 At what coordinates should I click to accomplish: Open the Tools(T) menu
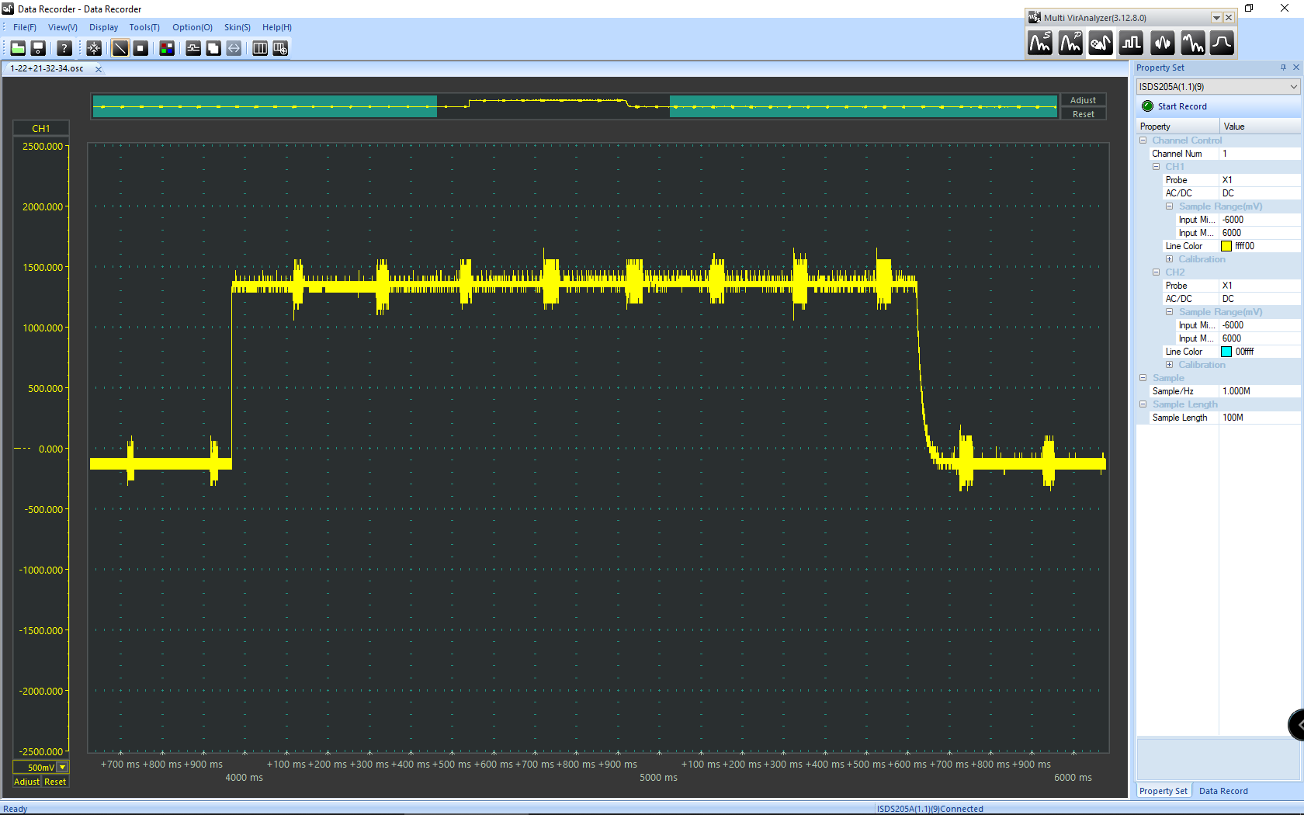tap(144, 27)
